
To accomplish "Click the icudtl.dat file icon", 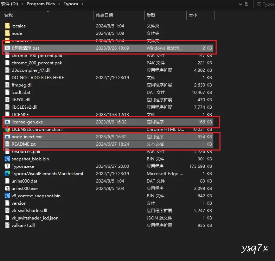I will click(x=7, y=92).
